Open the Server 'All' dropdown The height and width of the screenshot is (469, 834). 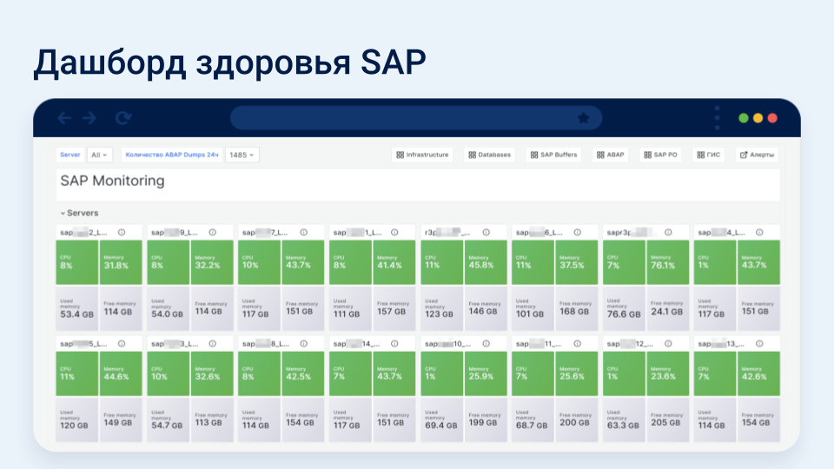click(x=100, y=155)
